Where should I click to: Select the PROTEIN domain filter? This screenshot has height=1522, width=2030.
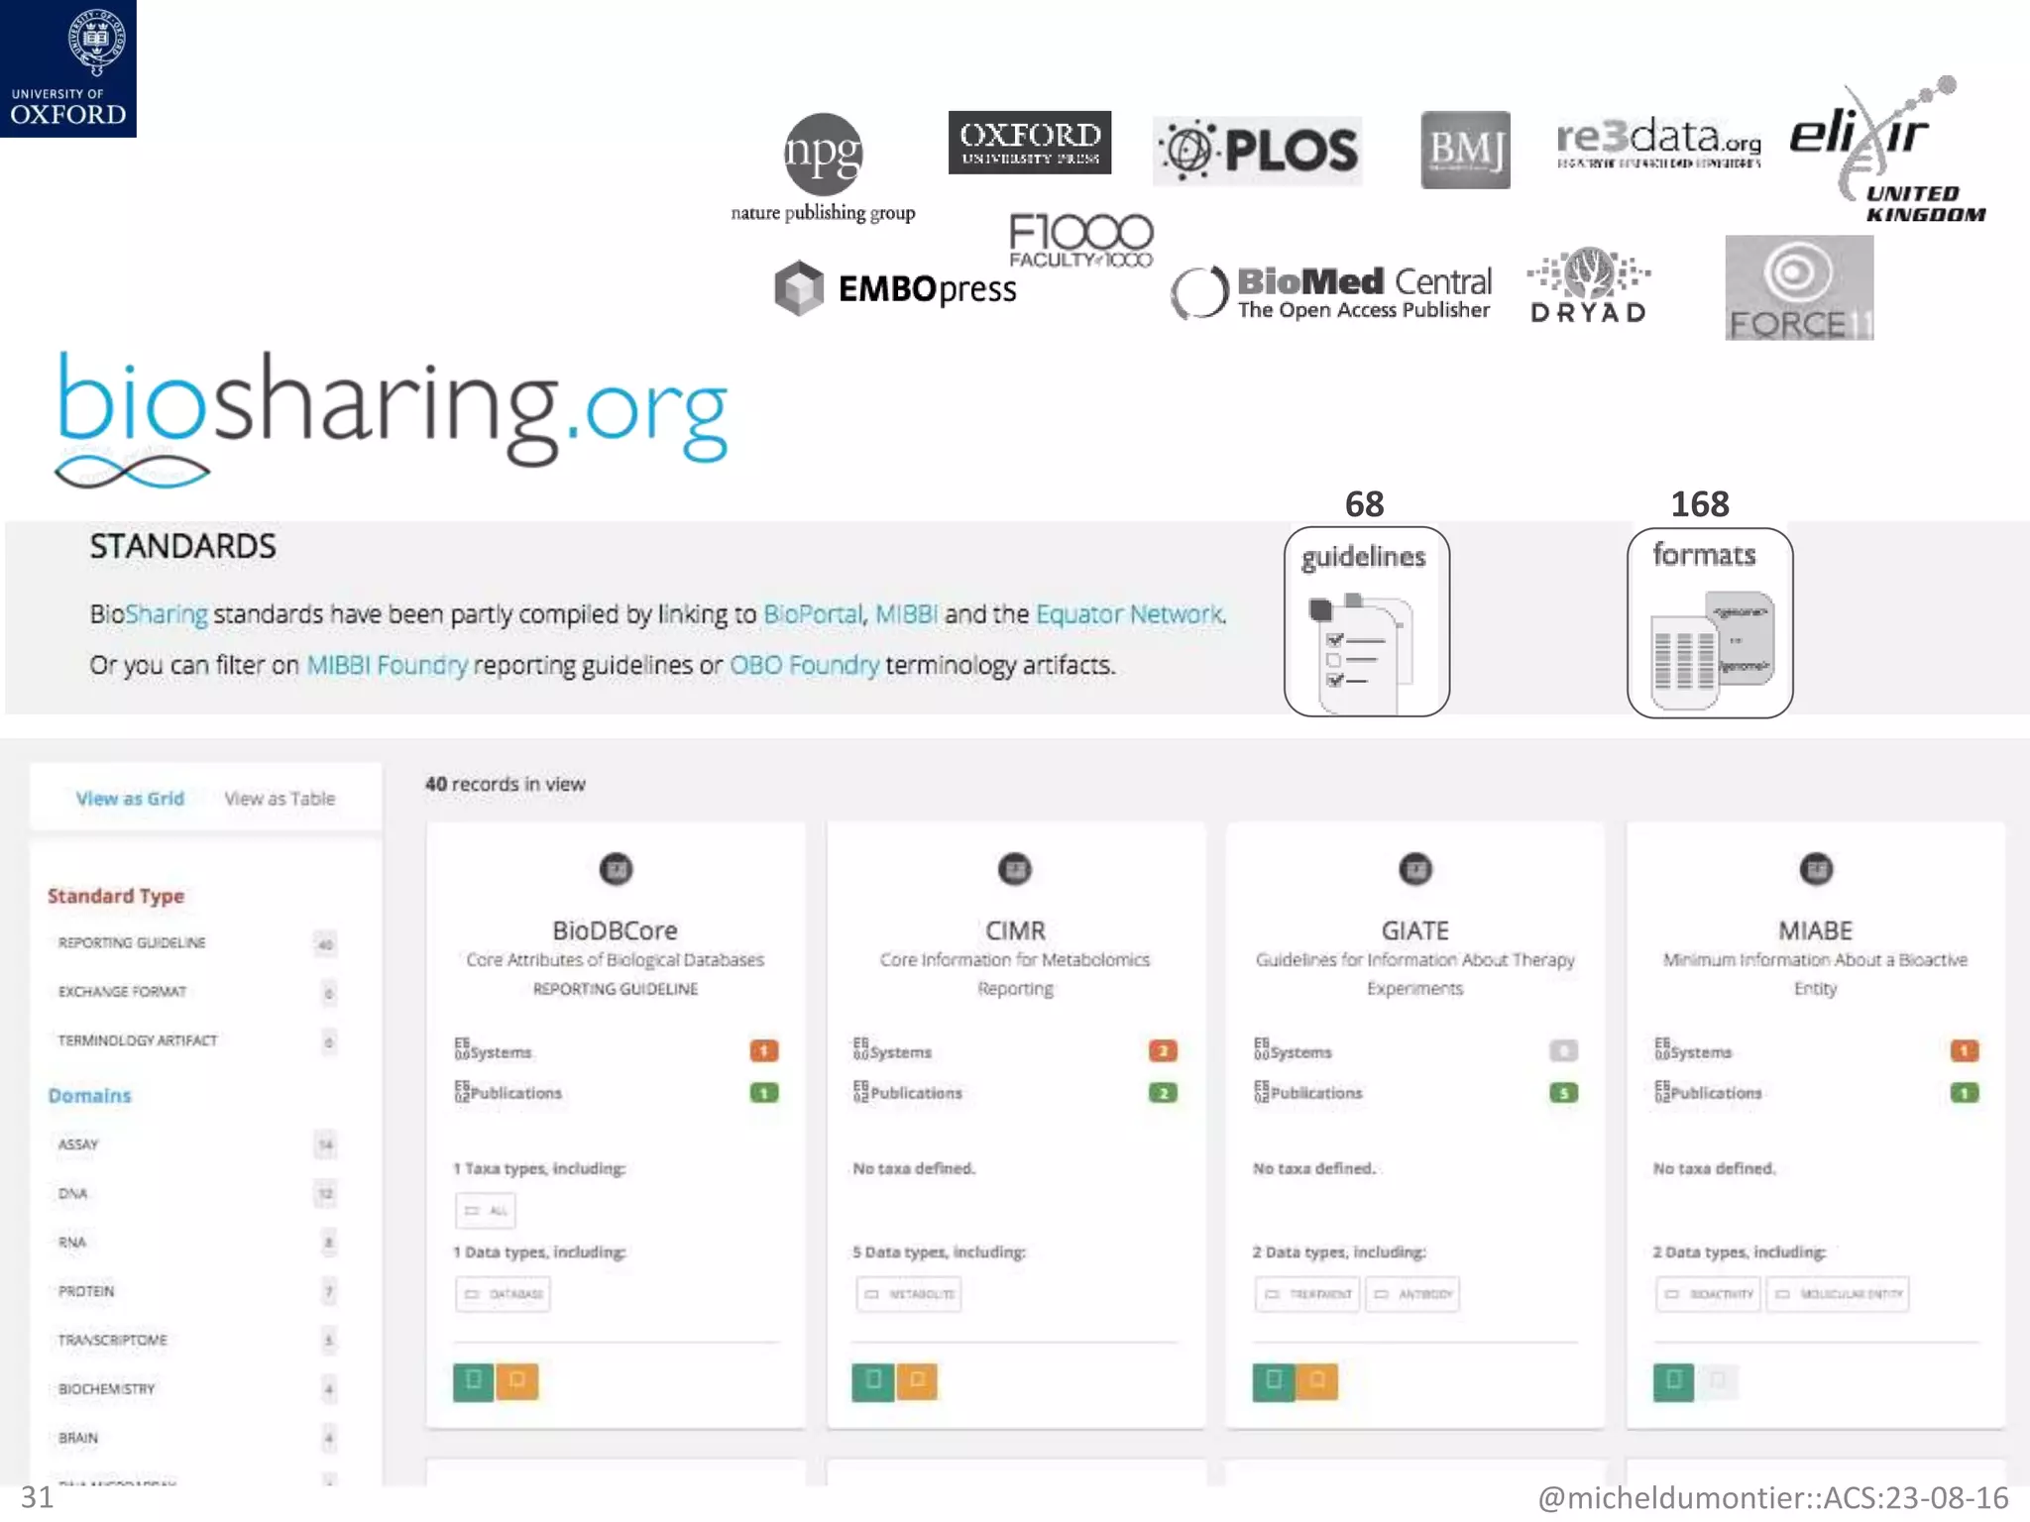pyautogui.click(x=86, y=1291)
